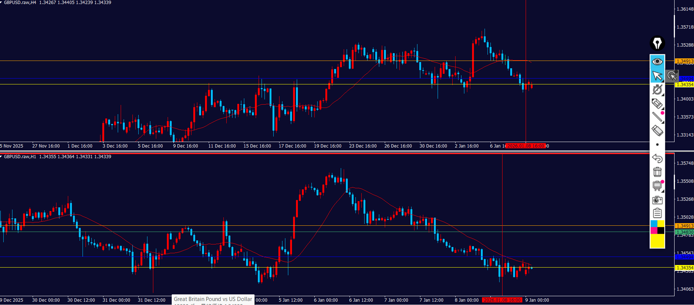Select the pencil marker drawing tool
Screen dimensions: 694x305
pos(657,104)
